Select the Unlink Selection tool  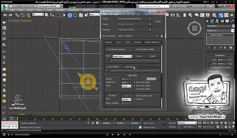click(x=23, y=15)
